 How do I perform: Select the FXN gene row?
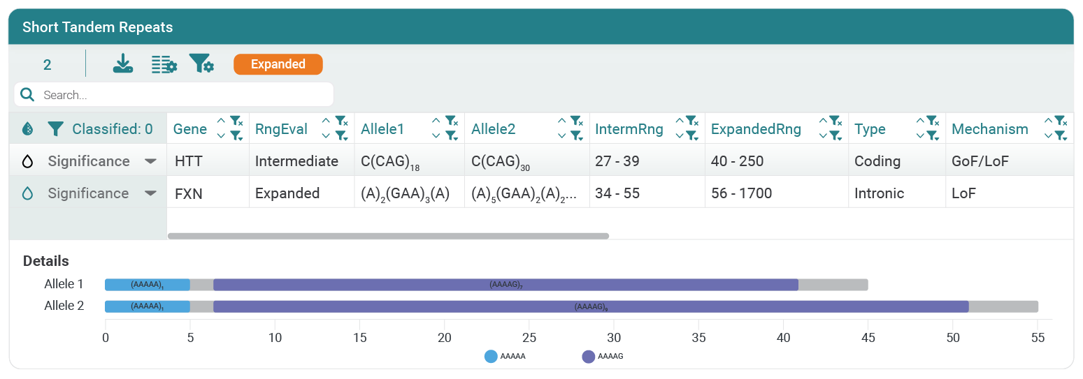pos(619,193)
